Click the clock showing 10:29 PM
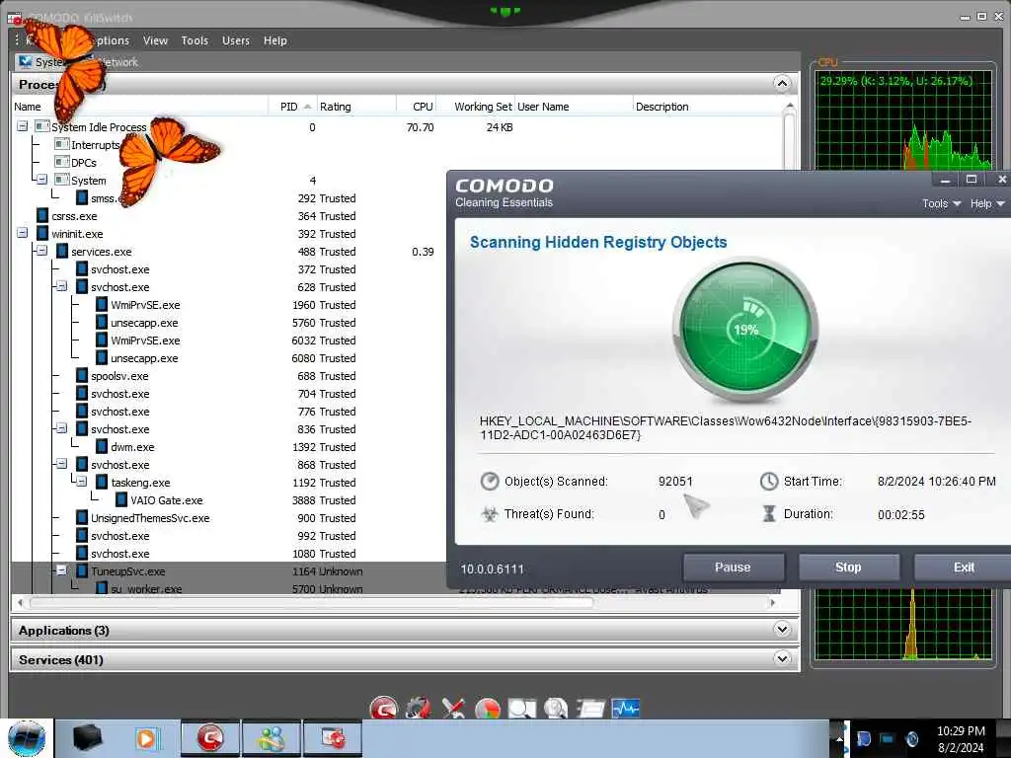This screenshot has height=758, width=1011. pos(961,731)
